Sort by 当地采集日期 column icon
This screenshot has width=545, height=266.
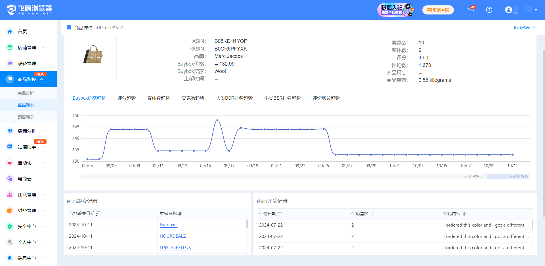click(x=98, y=213)
